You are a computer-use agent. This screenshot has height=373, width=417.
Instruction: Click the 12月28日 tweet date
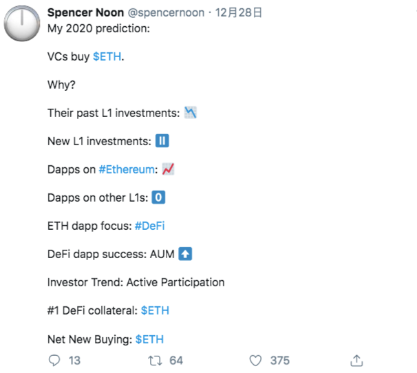[239, 12]
